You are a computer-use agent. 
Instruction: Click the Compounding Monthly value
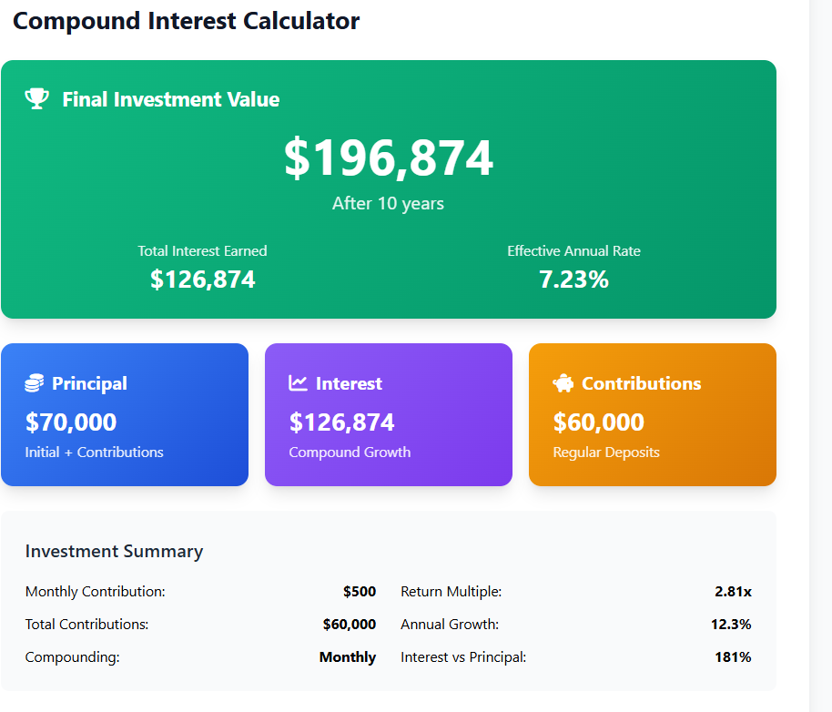348,657
